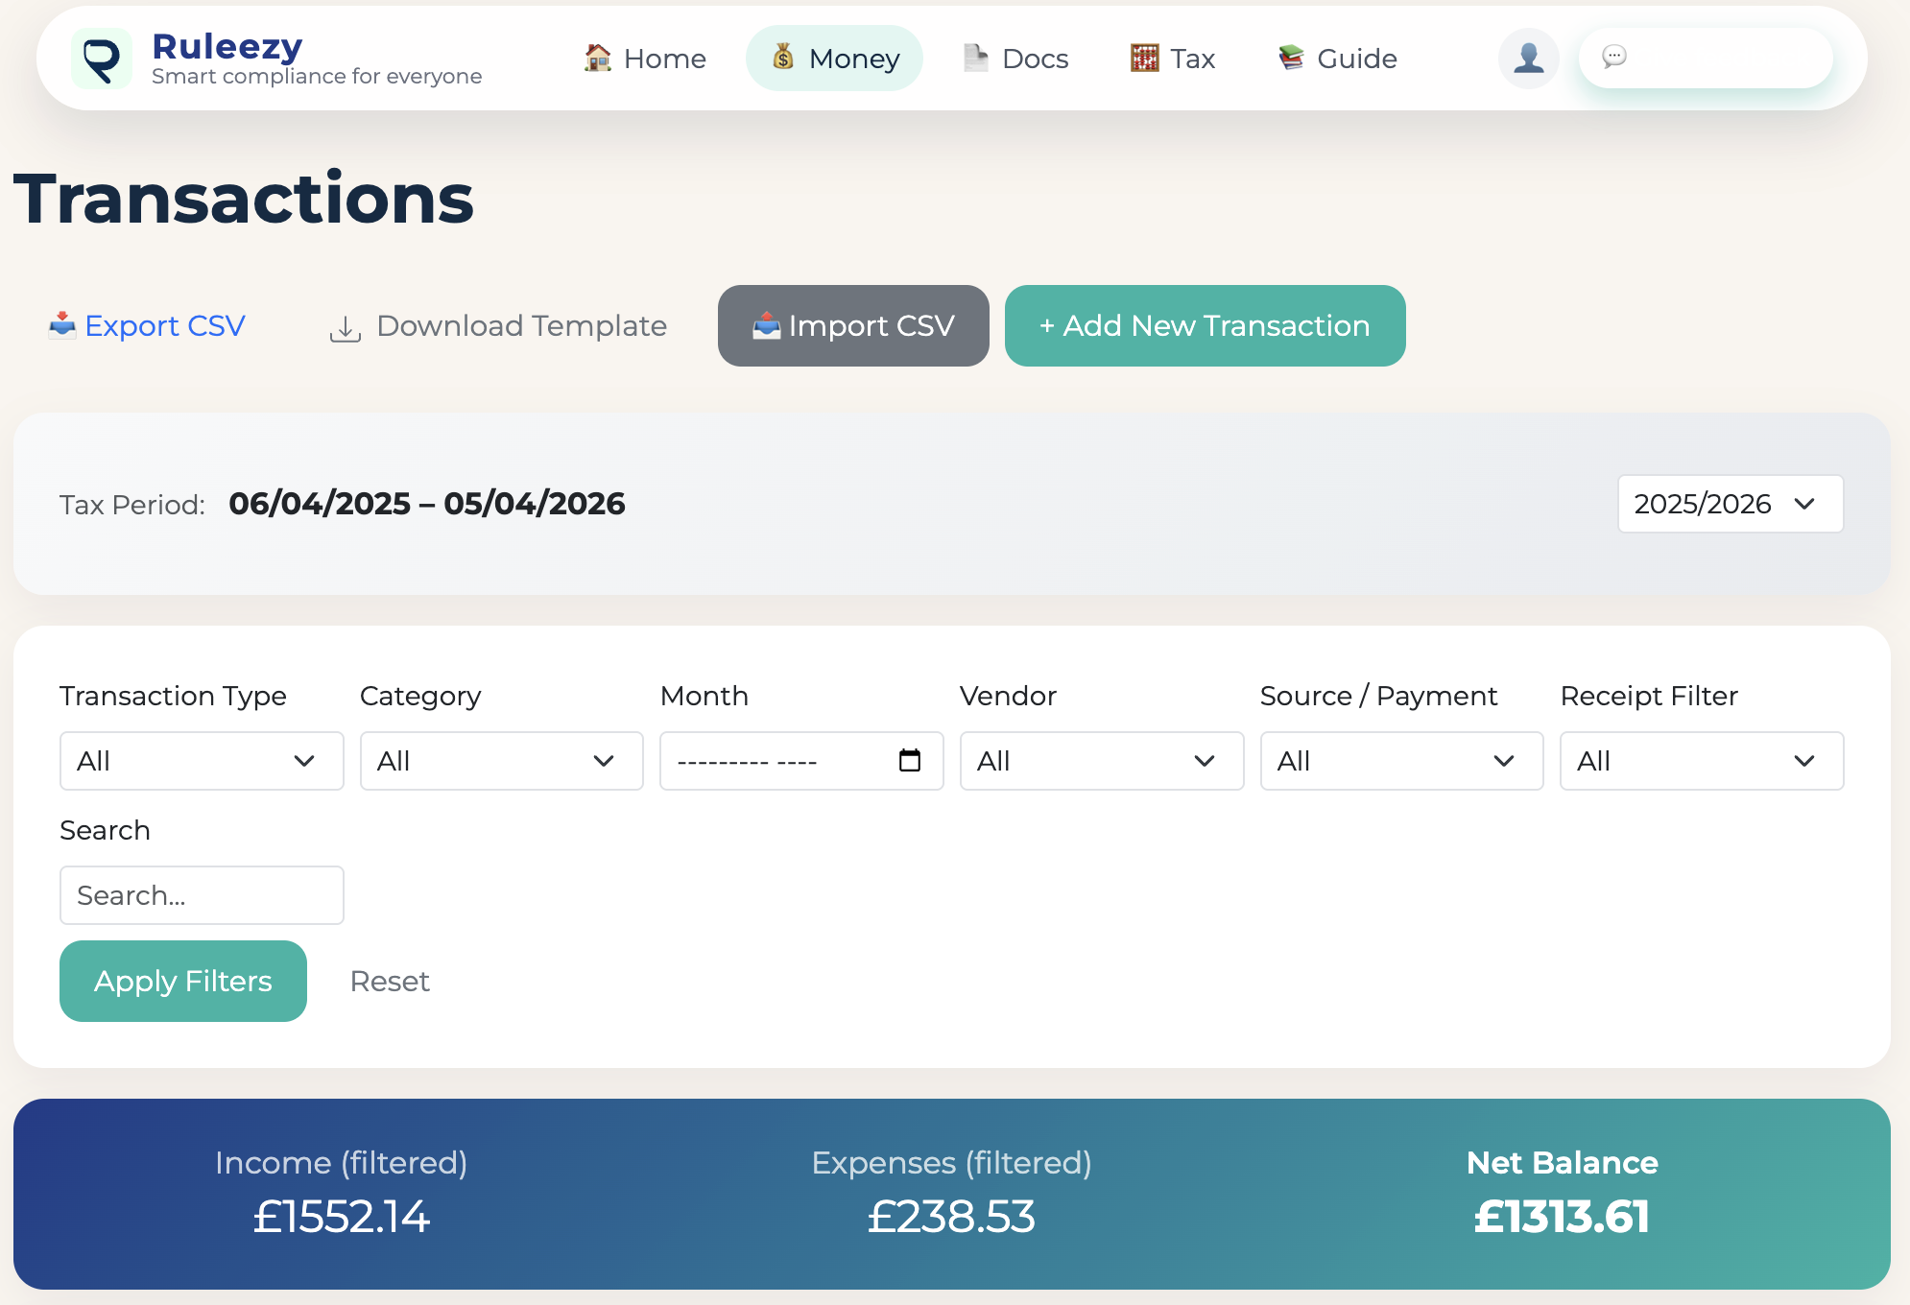The image size is (1910, 1305).
Task: Expand the Category filter dropdown
Action: [501, 761]
